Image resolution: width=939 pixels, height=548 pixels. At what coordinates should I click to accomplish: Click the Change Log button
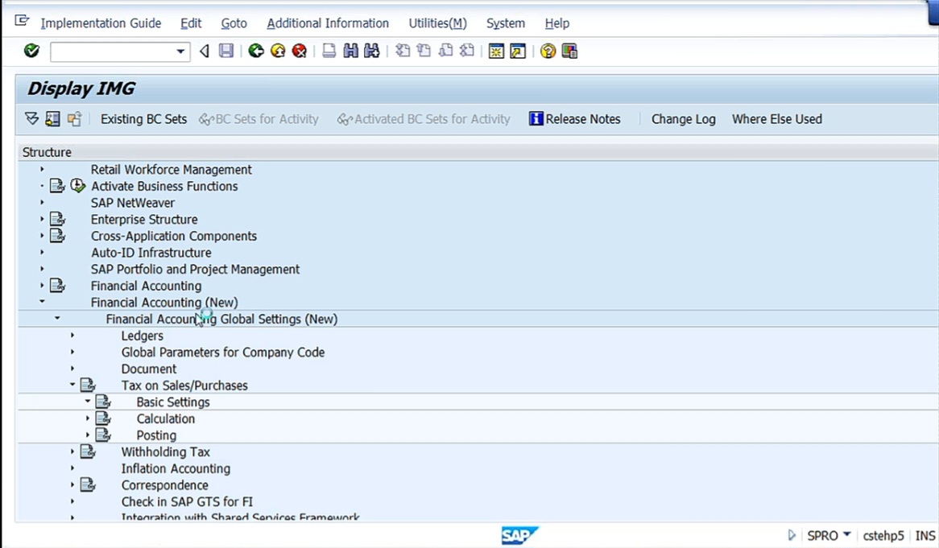(683, 119)
